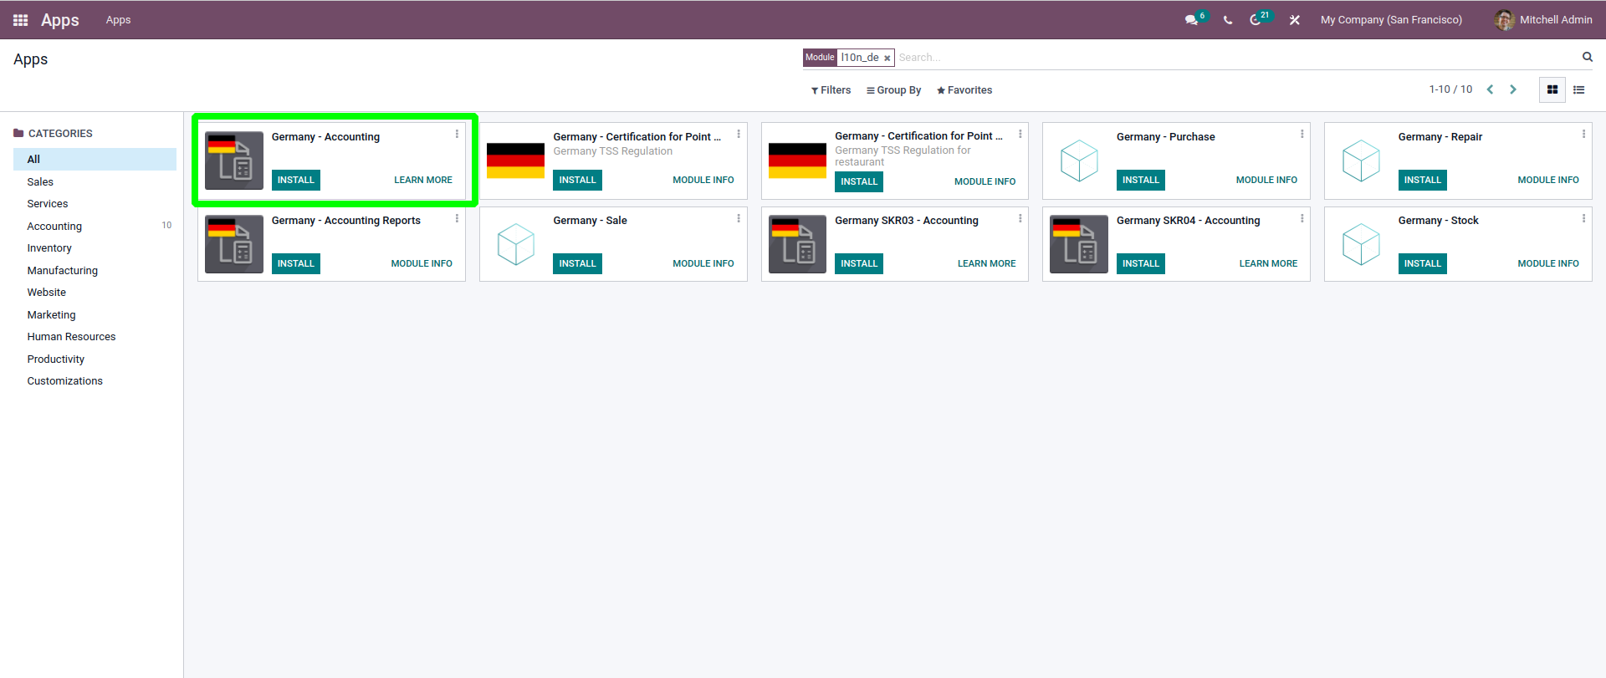The width and height of the screenshot is (1606, 678).
Task: Open Learn More for Germany SKR04 - Accounting
Action: (x=1268, y=263)
